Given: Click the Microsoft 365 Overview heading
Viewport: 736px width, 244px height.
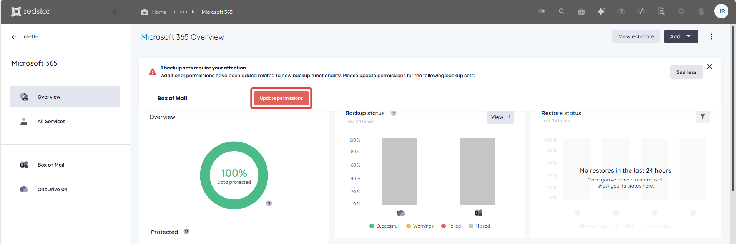Looking at the screenshot, I should pos(183,37).
